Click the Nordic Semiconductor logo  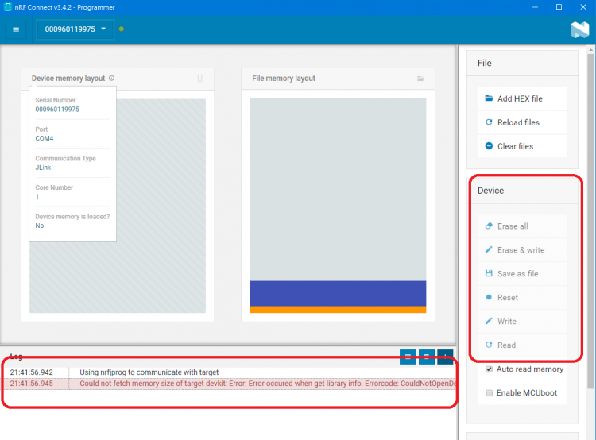(x=579, y=29)
